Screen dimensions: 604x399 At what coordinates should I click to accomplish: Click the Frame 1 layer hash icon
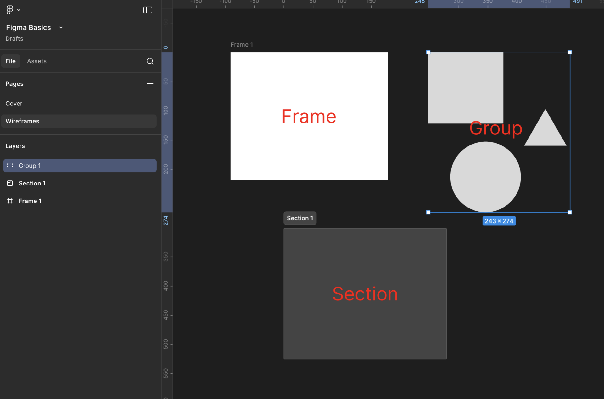10,201
